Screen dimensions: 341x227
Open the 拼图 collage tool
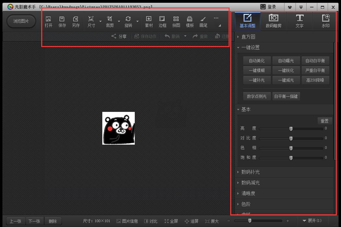(x=176, y=21)
